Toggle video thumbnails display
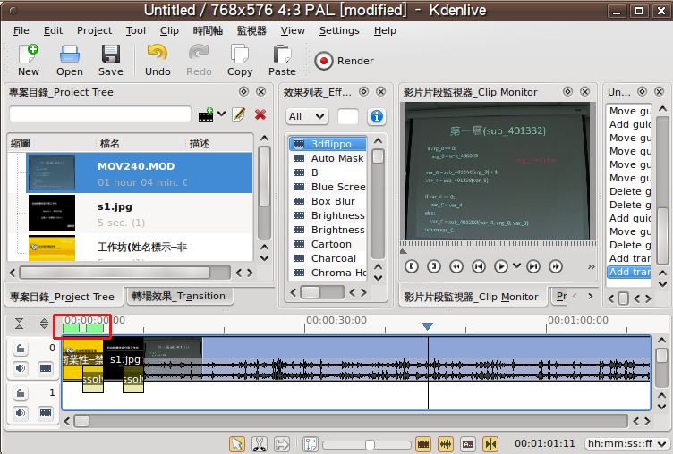This screenshot has width=673, height=454. pos(423,443)
